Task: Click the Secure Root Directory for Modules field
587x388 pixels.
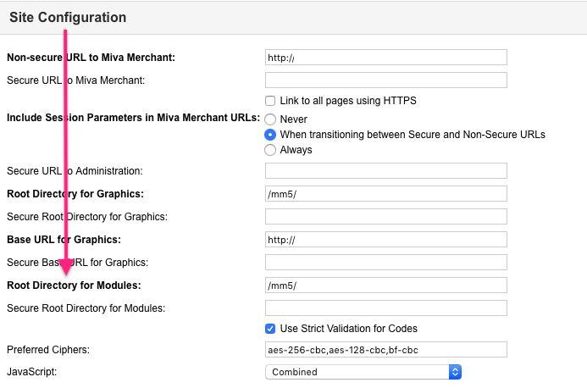Action: (386, 308)
